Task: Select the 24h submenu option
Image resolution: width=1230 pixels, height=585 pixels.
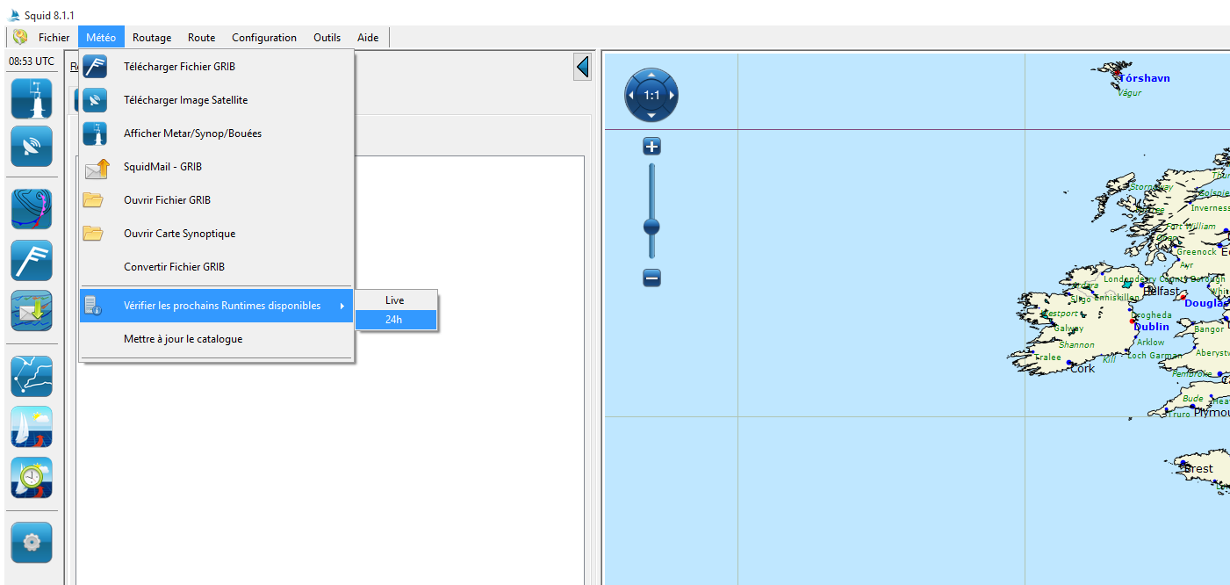Action: [394, 320]
